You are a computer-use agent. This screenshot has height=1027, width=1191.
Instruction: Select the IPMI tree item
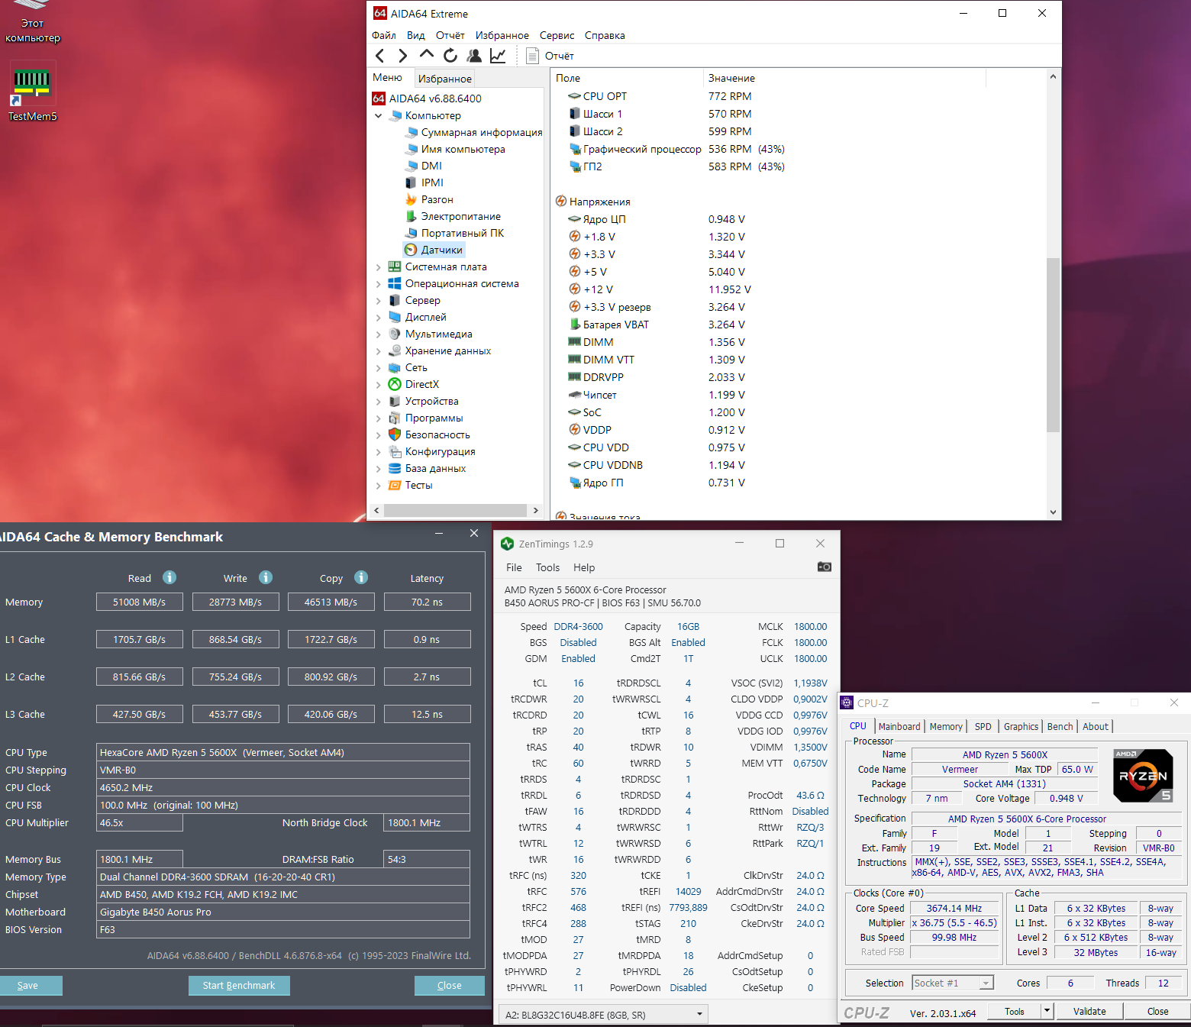(x=424, y=182)
